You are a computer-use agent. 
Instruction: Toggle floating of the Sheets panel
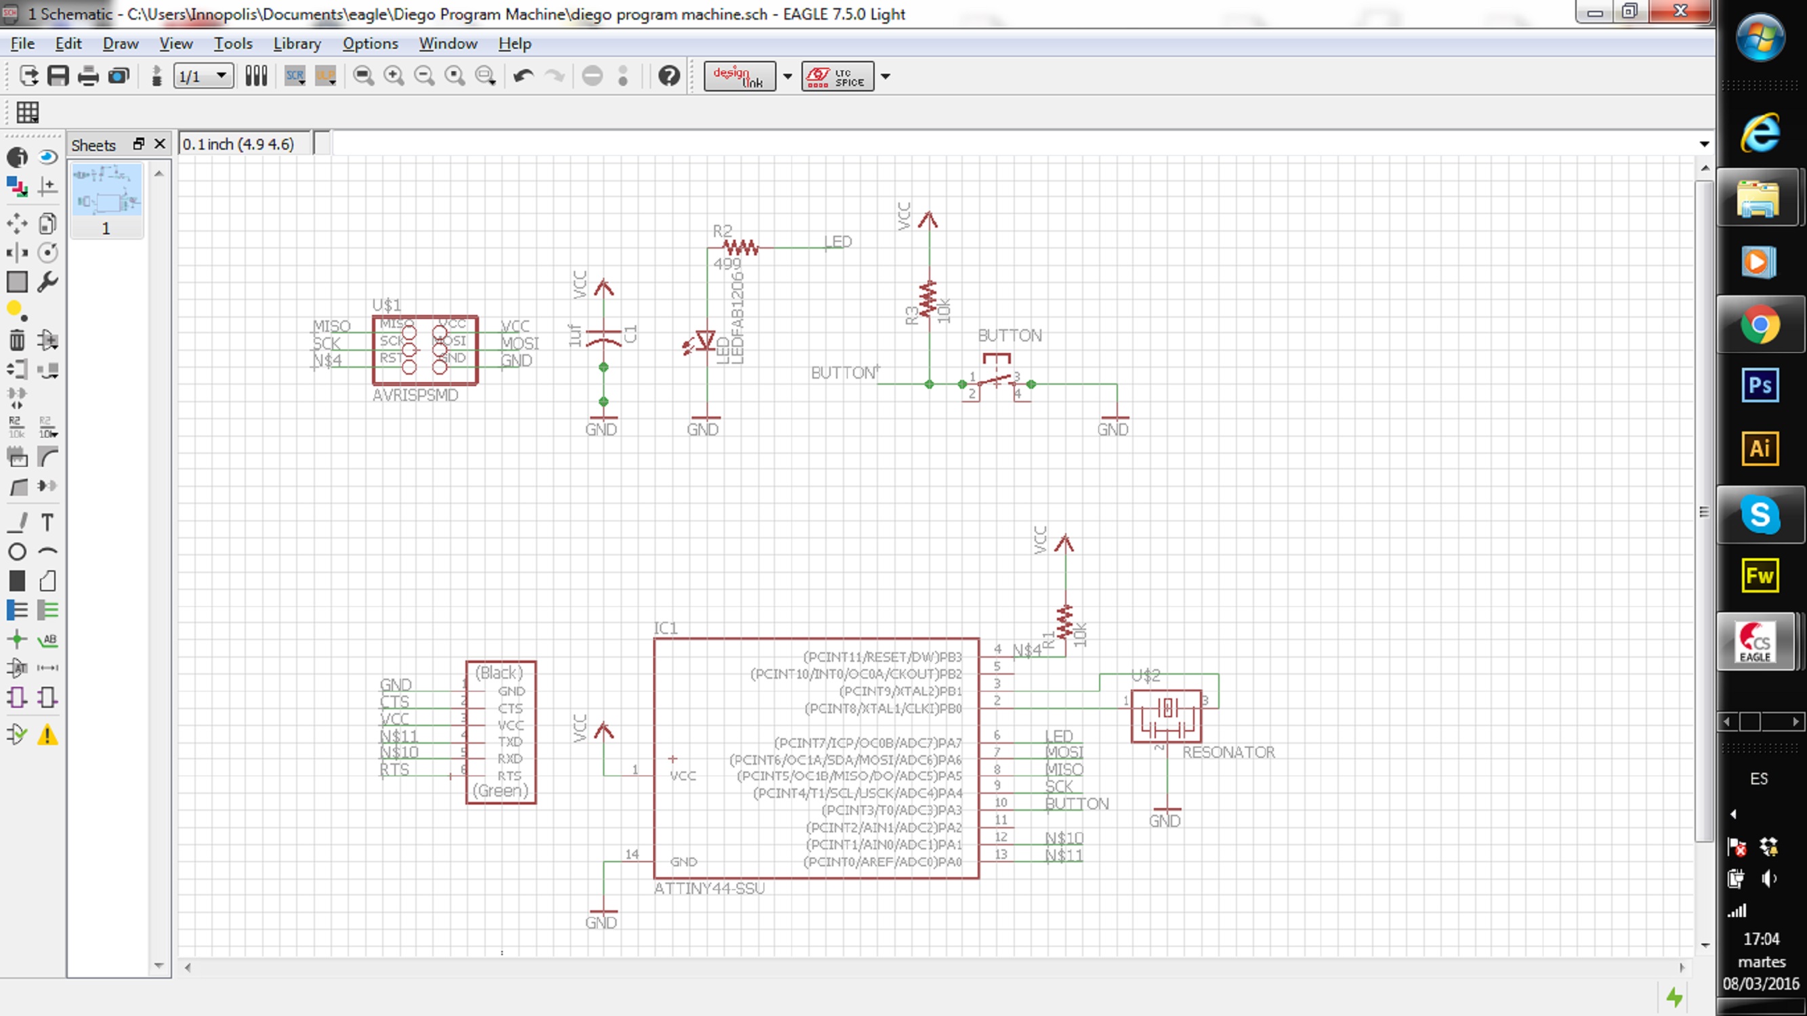coord(138,144)
